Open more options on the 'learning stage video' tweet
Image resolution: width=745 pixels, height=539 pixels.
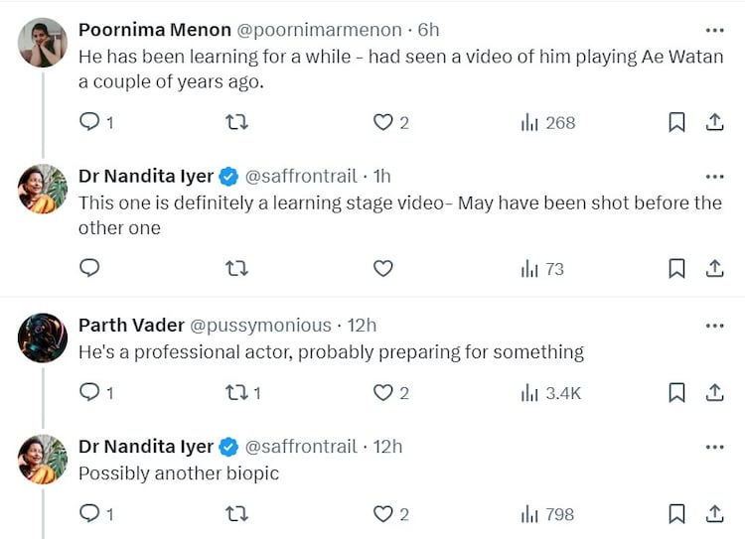tap(714, 177)
